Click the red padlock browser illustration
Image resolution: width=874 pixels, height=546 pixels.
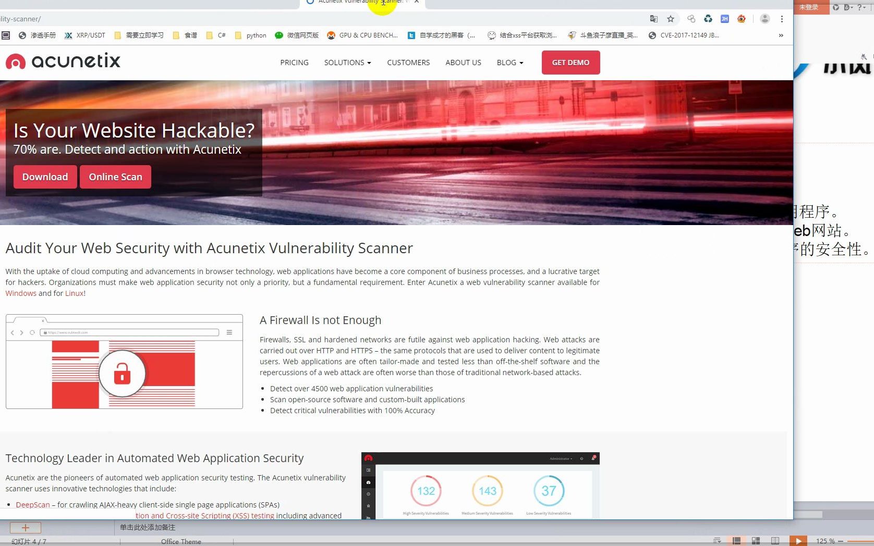(x=124, y=362)
